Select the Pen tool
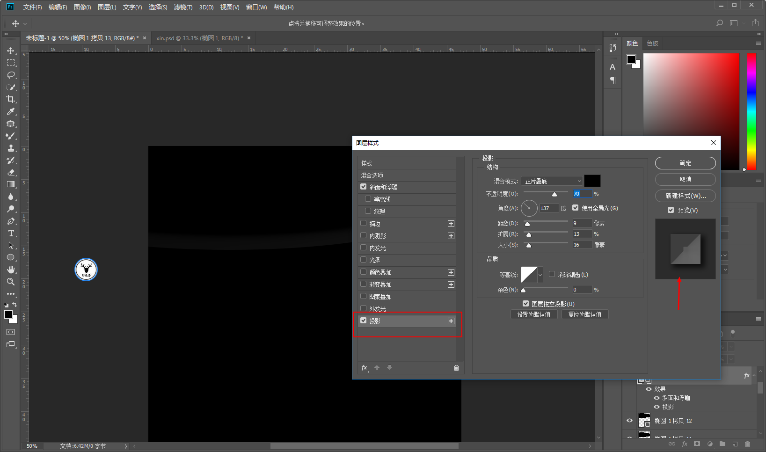Viewport: 766px width, 452px height. (x=11, y=221)
